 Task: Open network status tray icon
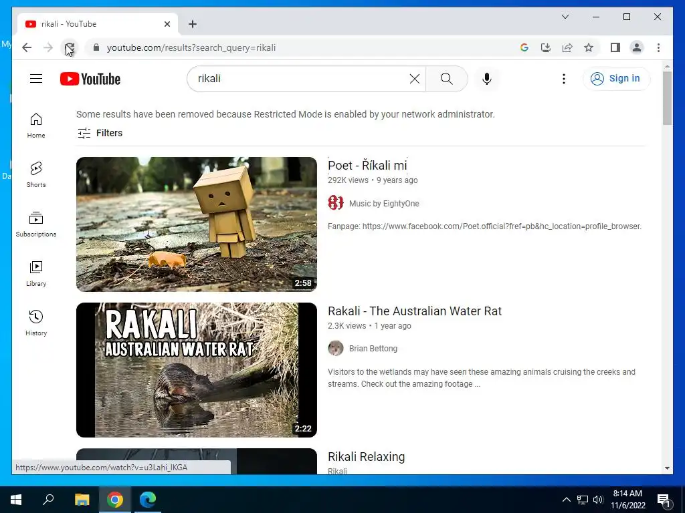583,500
